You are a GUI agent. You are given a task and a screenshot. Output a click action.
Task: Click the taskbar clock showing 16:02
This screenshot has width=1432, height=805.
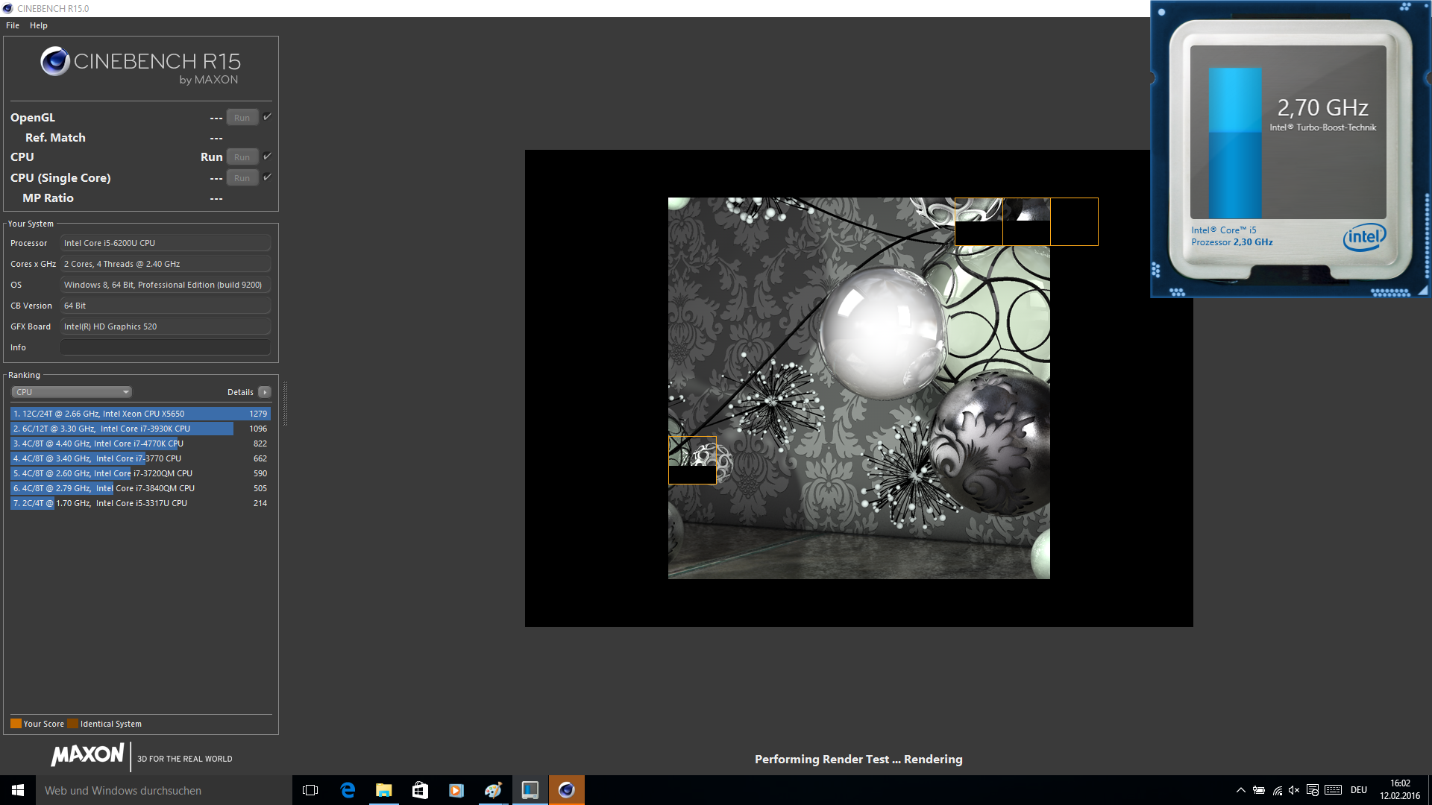click(1400, 790)
